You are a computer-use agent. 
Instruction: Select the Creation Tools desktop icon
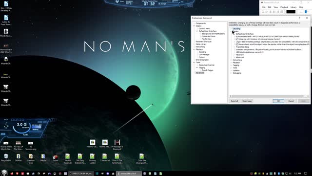pos(31,159)
